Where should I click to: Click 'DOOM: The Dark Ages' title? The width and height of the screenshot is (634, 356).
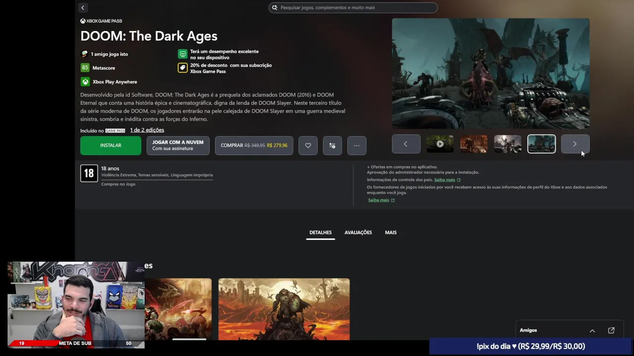pyautogui.click(x=149, y=36)
